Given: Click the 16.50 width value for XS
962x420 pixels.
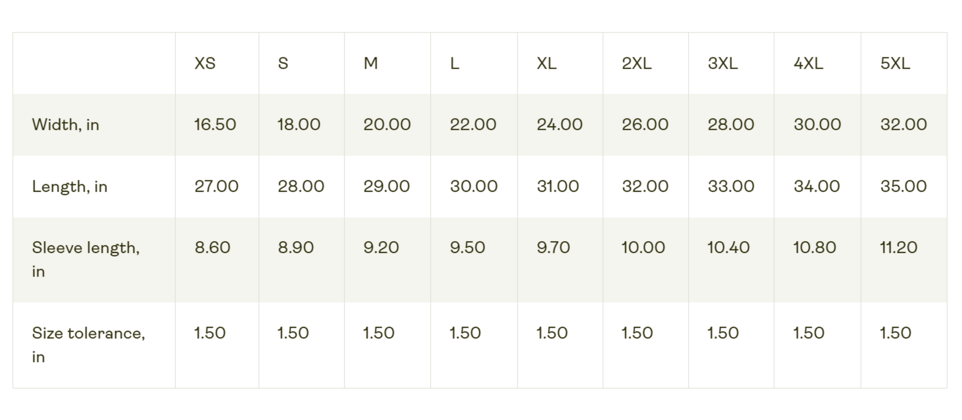Looking at the screenshot, I should coord(215,124).
